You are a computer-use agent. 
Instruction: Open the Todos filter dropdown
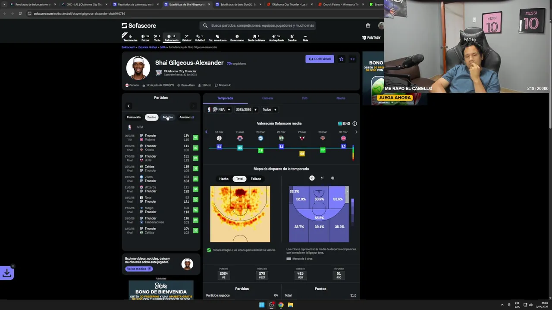(269, 110)
